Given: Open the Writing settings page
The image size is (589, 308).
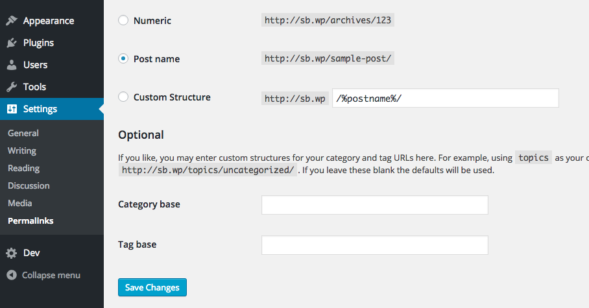Looking at the screenshot, I should click(22, 150).
